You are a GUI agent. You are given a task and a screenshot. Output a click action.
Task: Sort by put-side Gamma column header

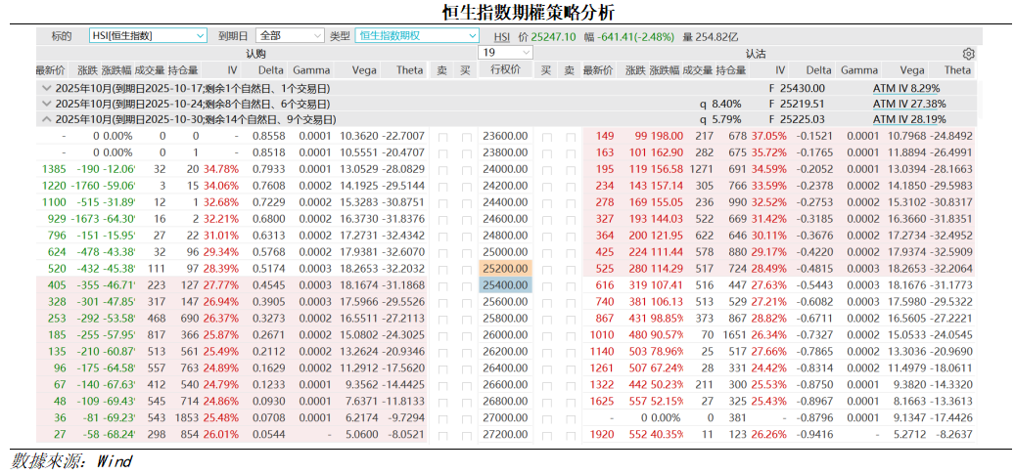click(859, 70)
